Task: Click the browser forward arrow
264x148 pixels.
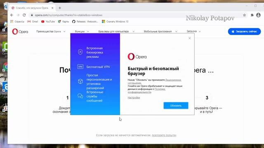Action: [x=18, y=15]
